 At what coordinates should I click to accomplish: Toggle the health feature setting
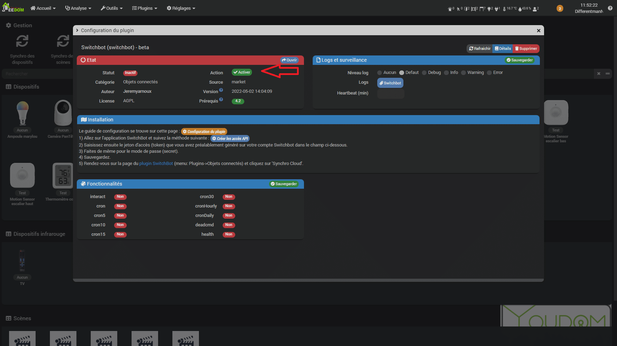coord(229,234)
